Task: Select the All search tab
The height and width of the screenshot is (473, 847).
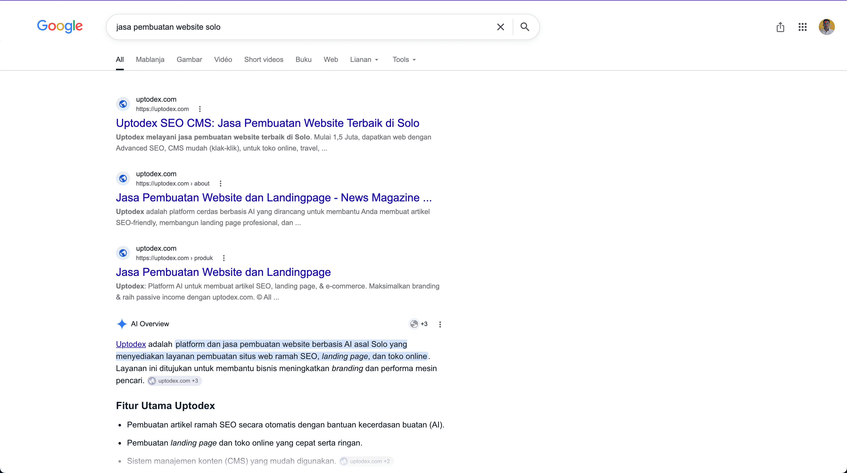Action: coord(120,60)
